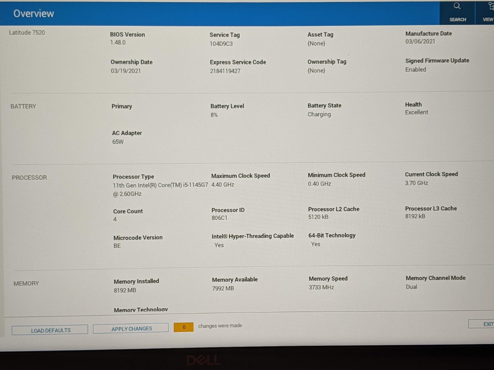This screenshot has height=370, width=494.
Task: Select the Latitude 7520 model name
Action: coord(27,32)
